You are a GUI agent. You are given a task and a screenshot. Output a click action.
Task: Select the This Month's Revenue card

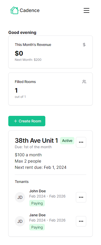pos(51,52)
